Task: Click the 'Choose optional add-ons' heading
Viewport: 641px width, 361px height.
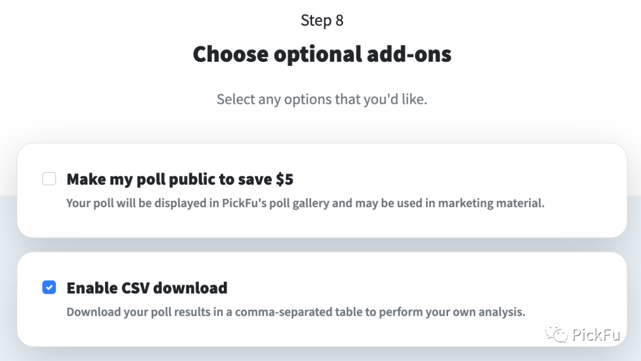Action: [322, 54]
